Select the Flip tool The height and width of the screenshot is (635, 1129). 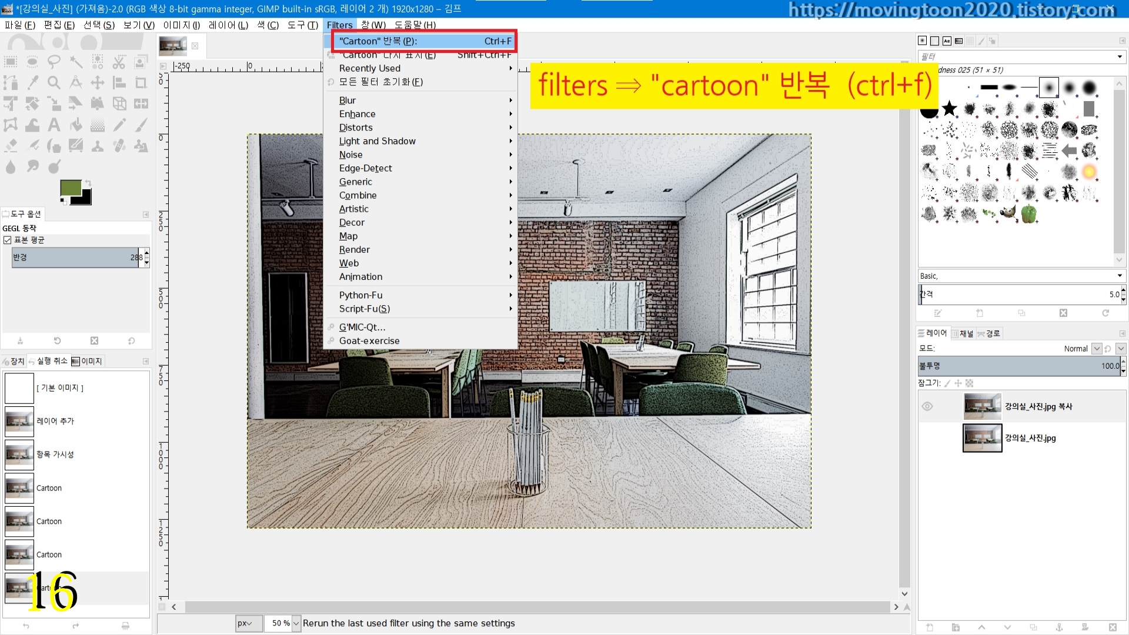coord(141,104)
